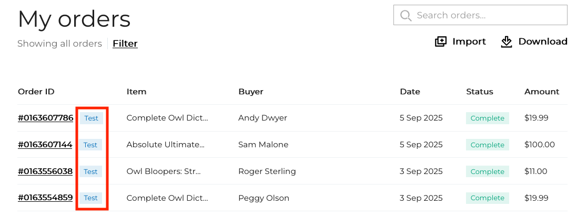Screen dimensions: 577x217
Task: Click the Test badge on Andy Dwyer's order
Action: coord(91,118)
